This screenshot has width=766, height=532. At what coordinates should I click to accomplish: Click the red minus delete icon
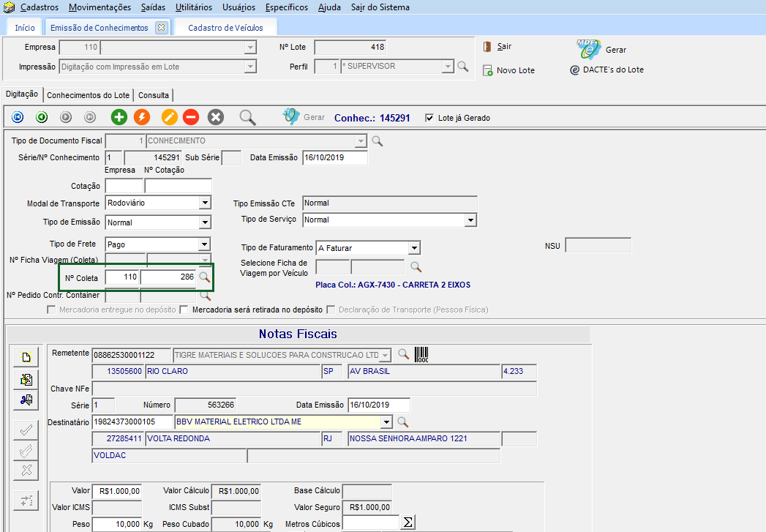coord(191,117)
